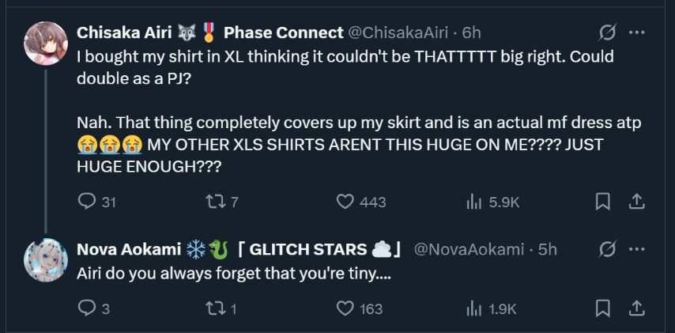The height and width of the screenshot is (333, 675).
Task: Reply to Nova Aokami's tweet
Action: pos(86,308)
